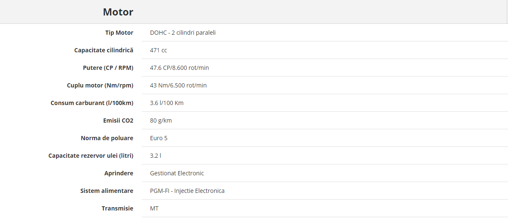This screenshot has height=218, width=508.
Task: Select the 47.6 CP/8.600 rot/min value
Action: click(x=180, y=68)
